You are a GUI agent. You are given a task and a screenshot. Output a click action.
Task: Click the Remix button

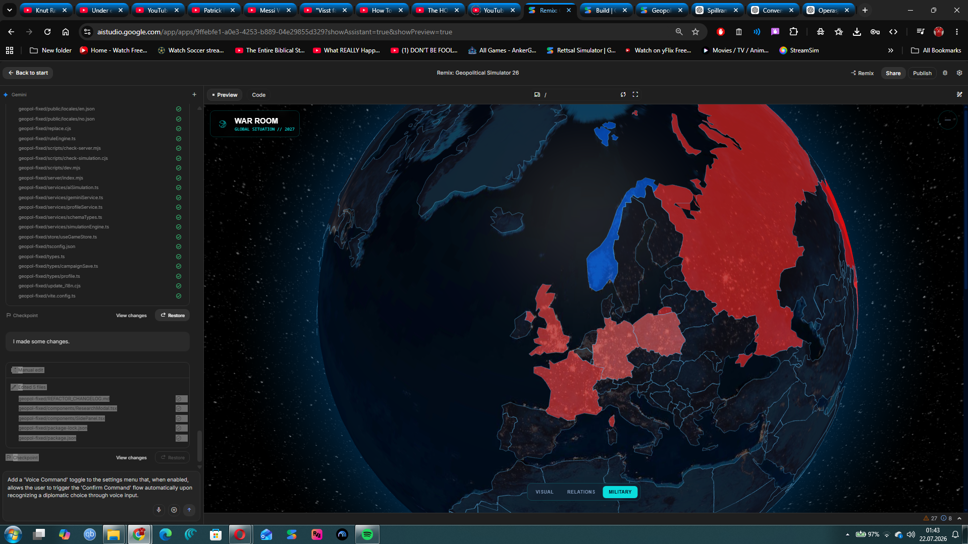pyautogui.click(x=862, y=73)
